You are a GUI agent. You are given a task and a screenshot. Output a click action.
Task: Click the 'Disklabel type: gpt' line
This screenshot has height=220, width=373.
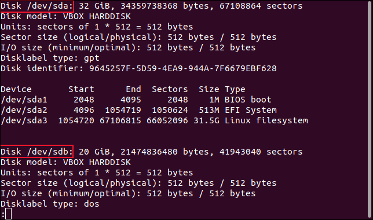50,58
